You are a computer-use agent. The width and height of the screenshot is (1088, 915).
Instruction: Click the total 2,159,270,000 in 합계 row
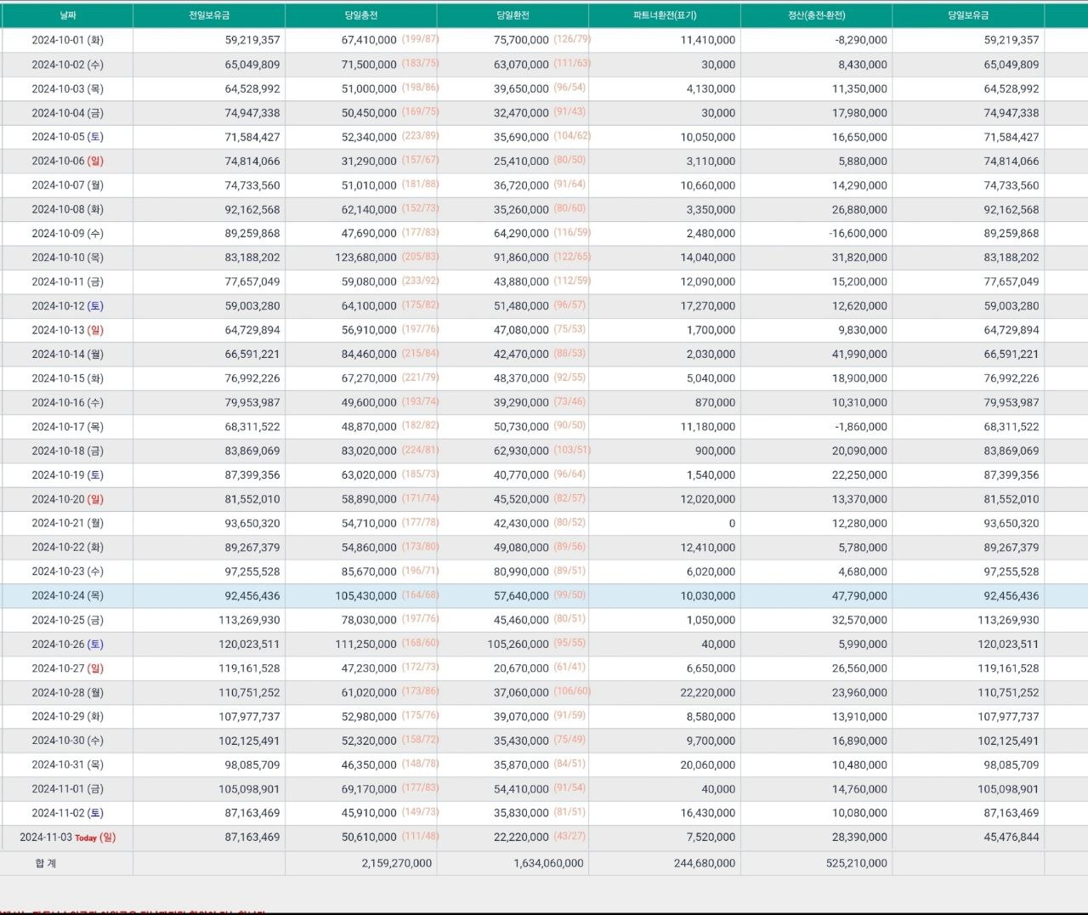coord(396,863)
